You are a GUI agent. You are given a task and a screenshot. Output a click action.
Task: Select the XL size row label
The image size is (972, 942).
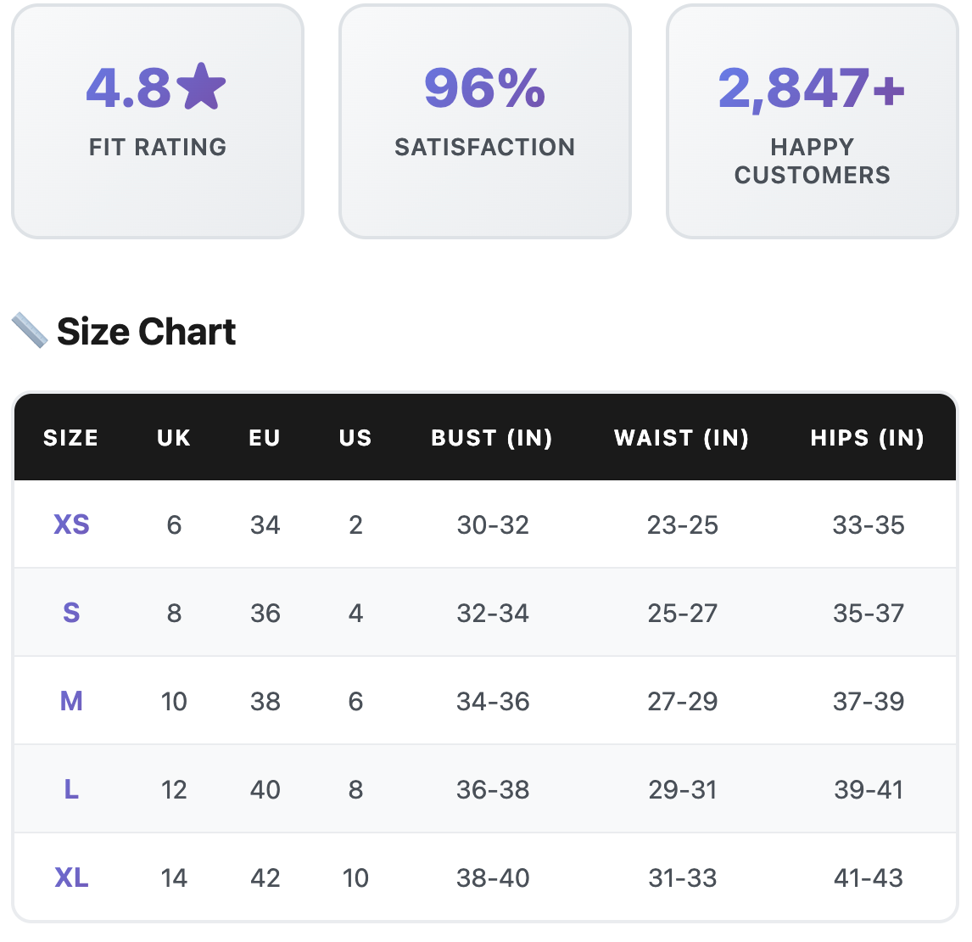click(x=71, y=878)
